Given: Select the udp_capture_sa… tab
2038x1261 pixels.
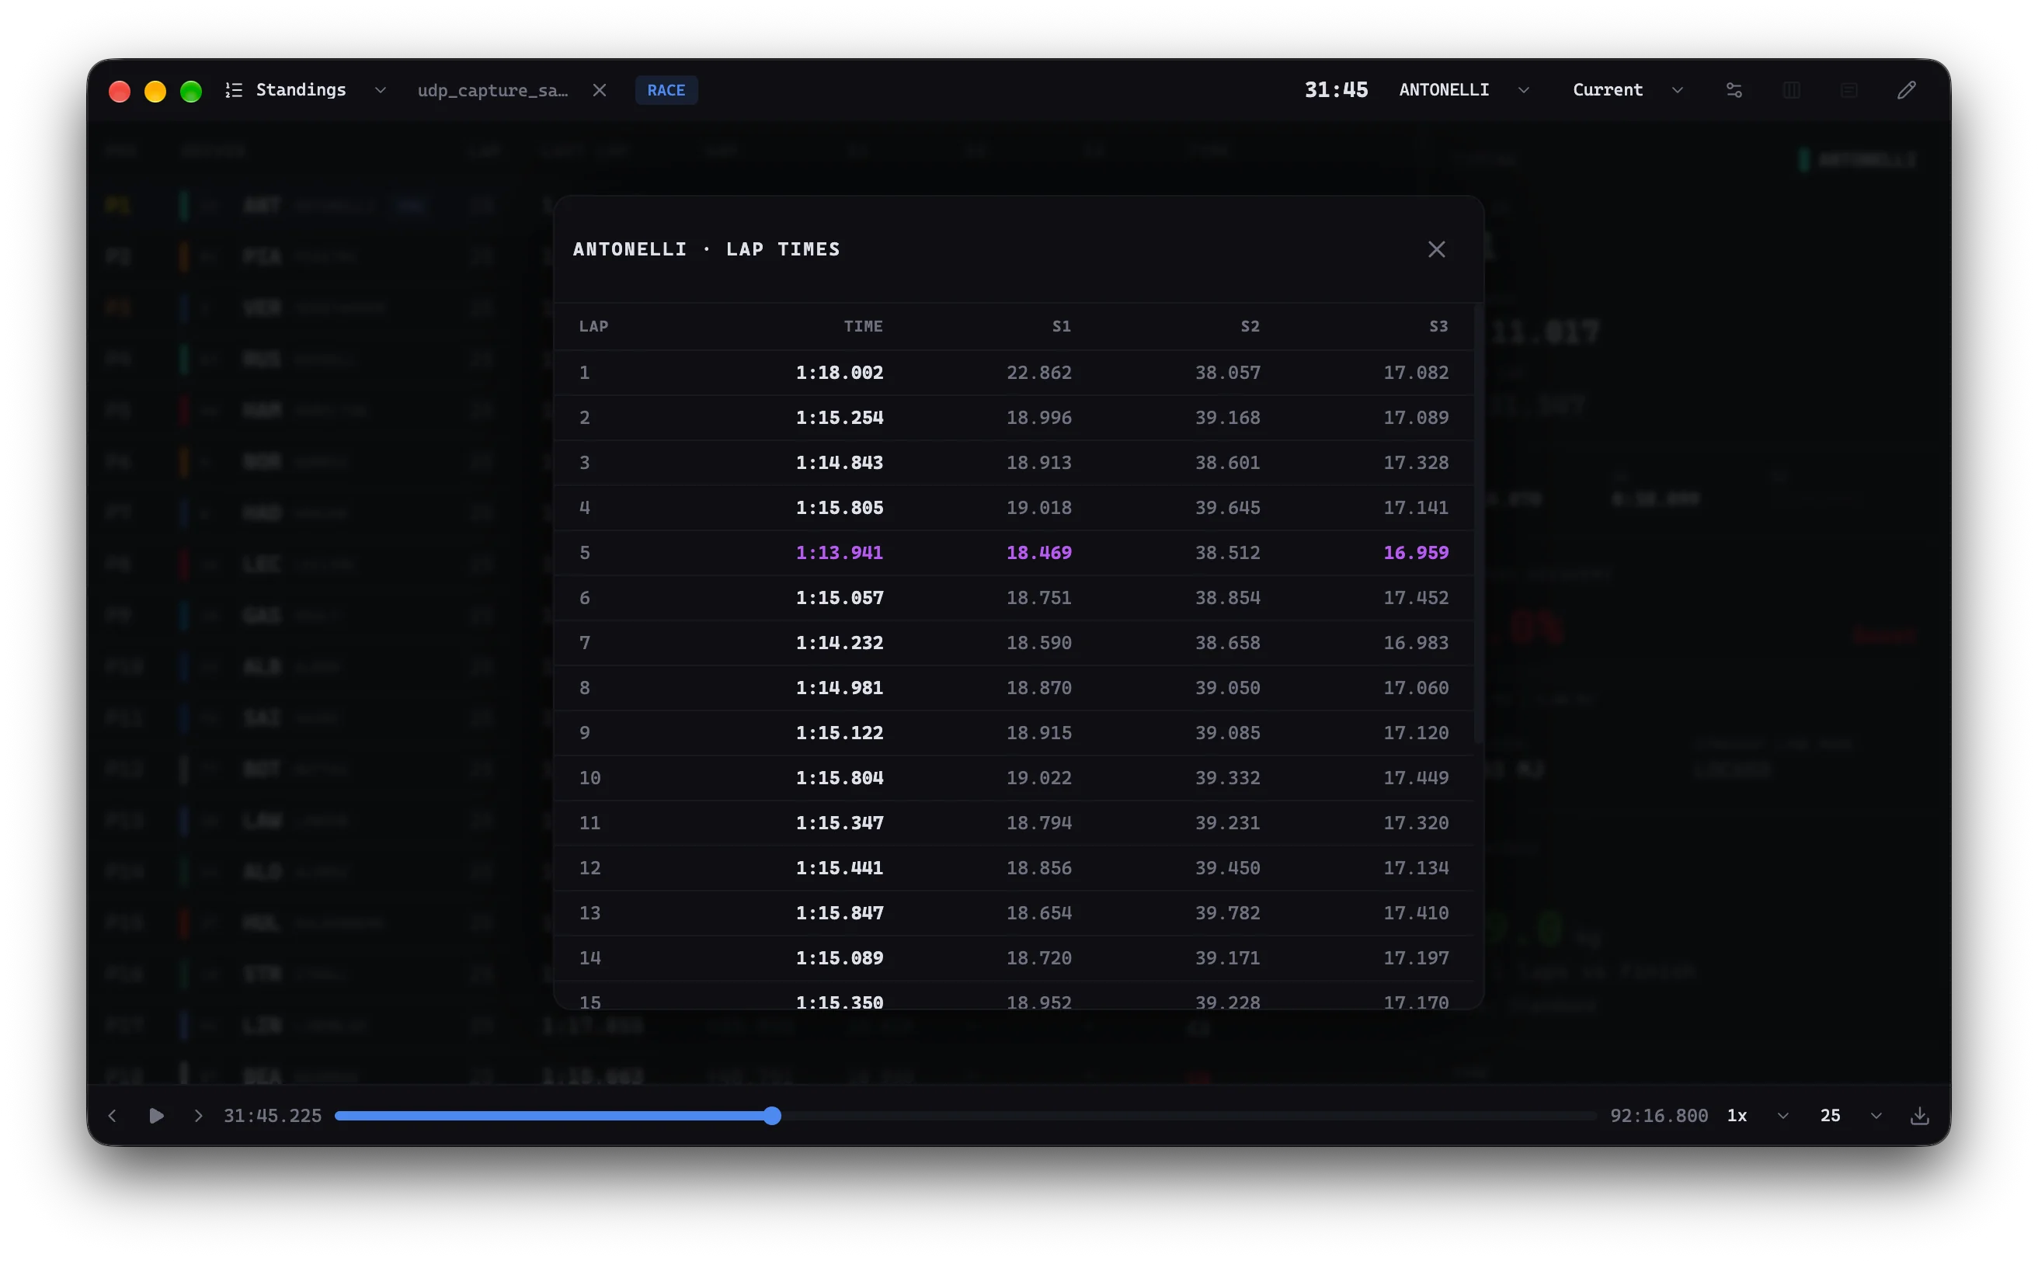Looking at the screenshot, I should point(492,90).
